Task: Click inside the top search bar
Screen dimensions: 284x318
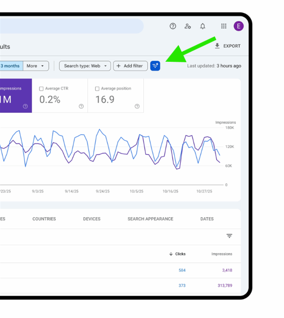Action: point(72,26)
